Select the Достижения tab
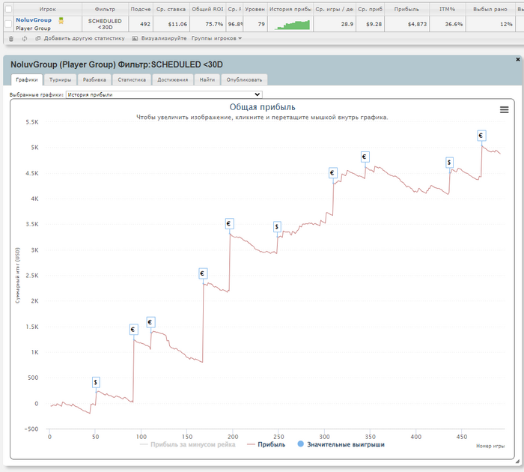 [173, 79]
